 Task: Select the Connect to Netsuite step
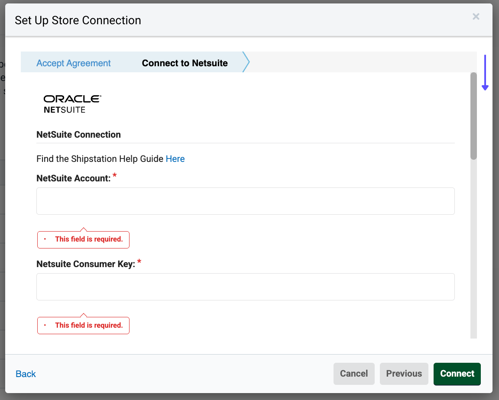point(184,63)
